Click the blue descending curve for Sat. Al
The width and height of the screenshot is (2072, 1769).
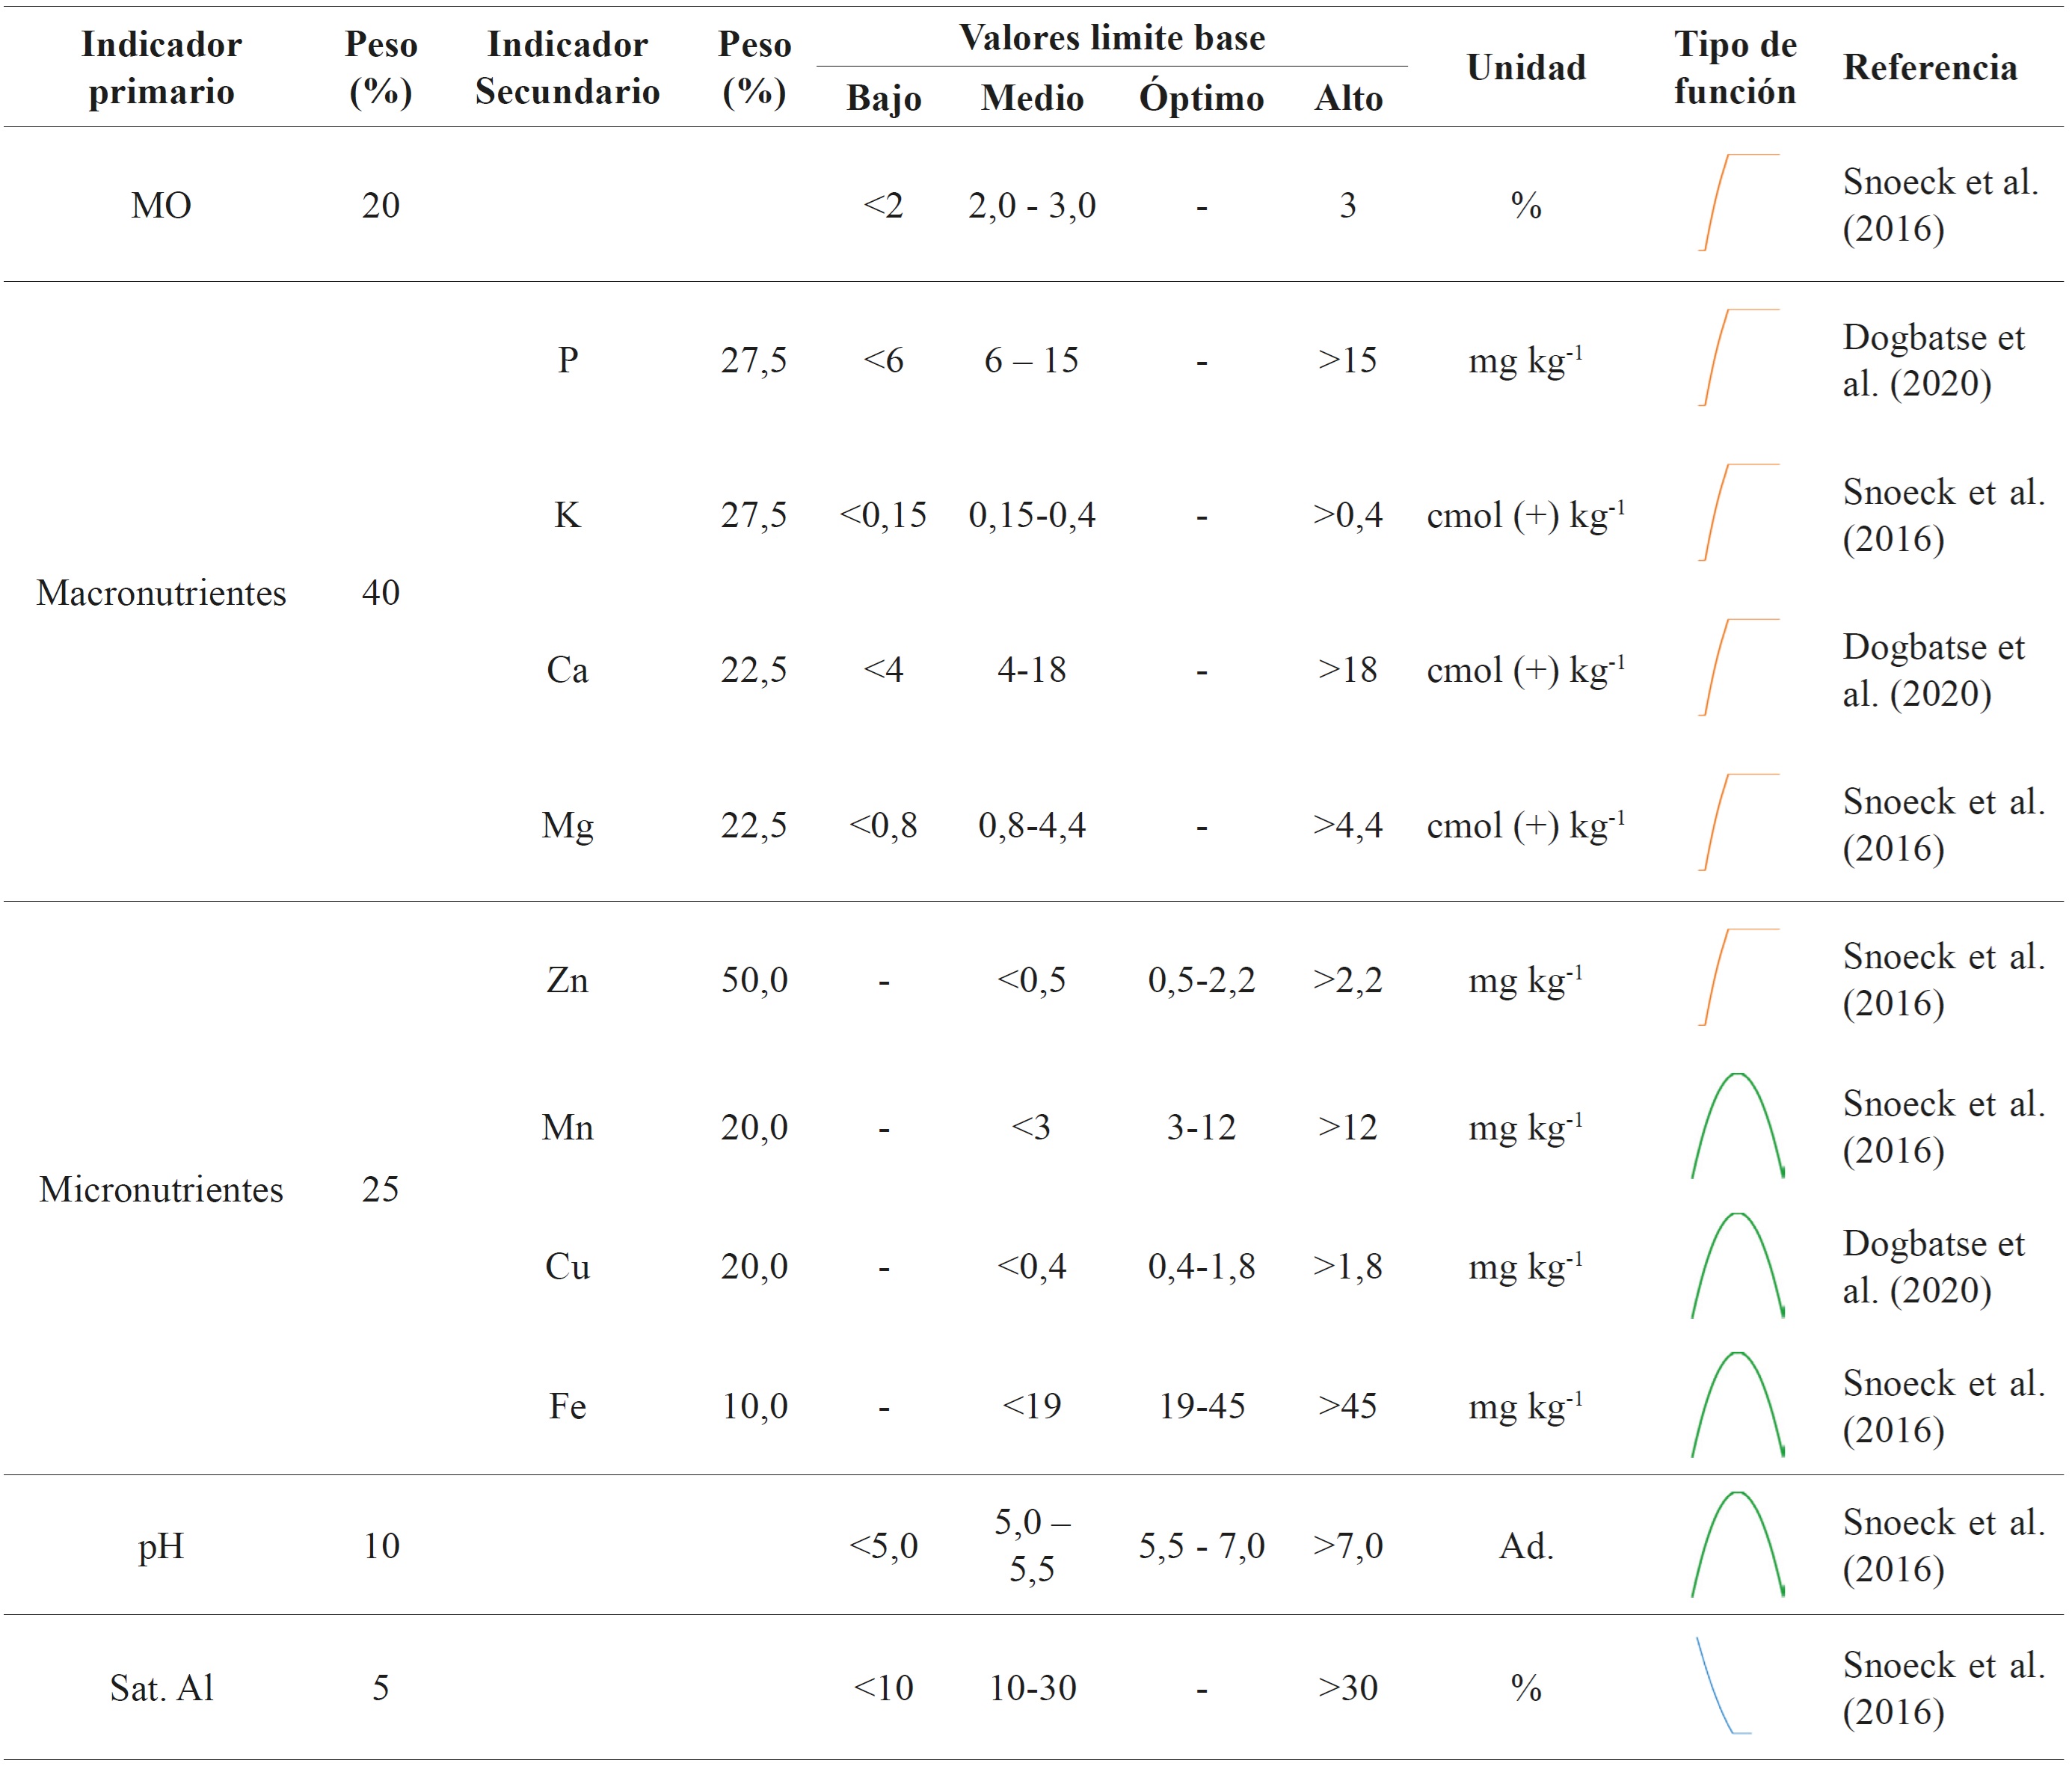[x=1722, y=1687]
